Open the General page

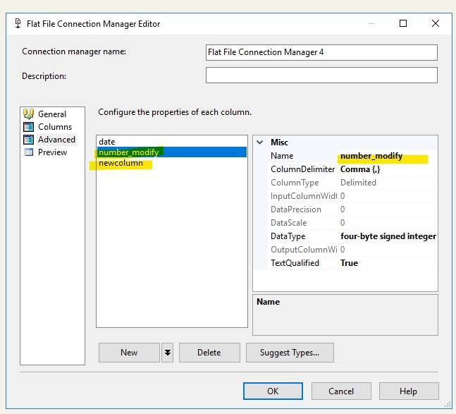(52, 114)
